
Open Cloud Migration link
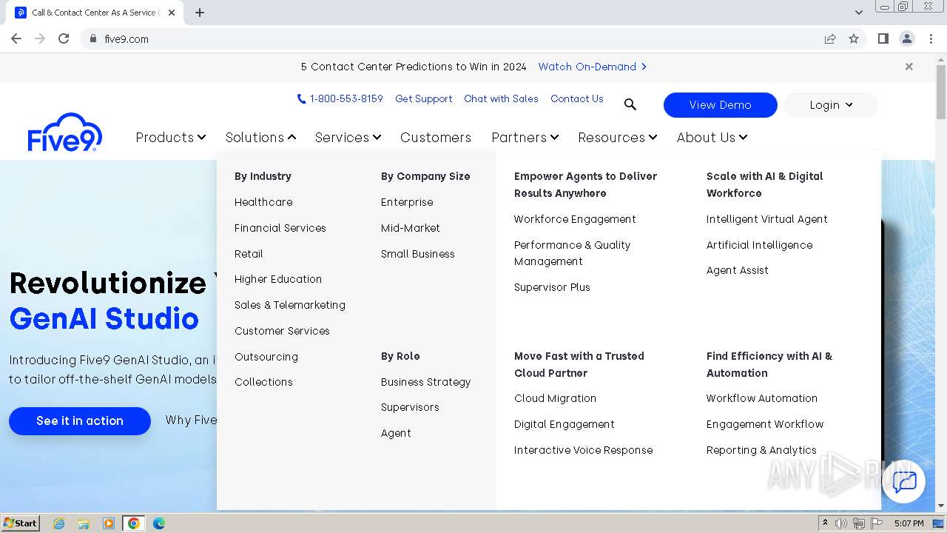click(555, 398)
